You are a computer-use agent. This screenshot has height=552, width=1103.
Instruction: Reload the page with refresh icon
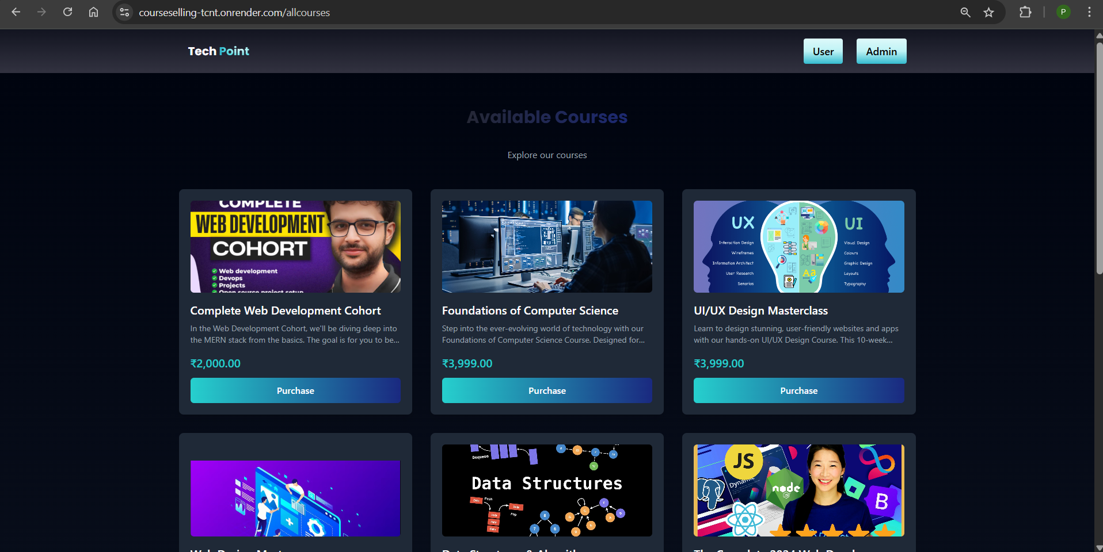tap(67, 12)
